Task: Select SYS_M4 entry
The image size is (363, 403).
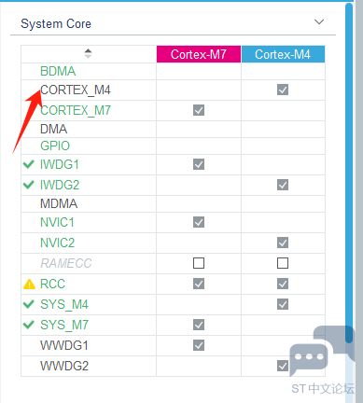Action: click(64, 304)
